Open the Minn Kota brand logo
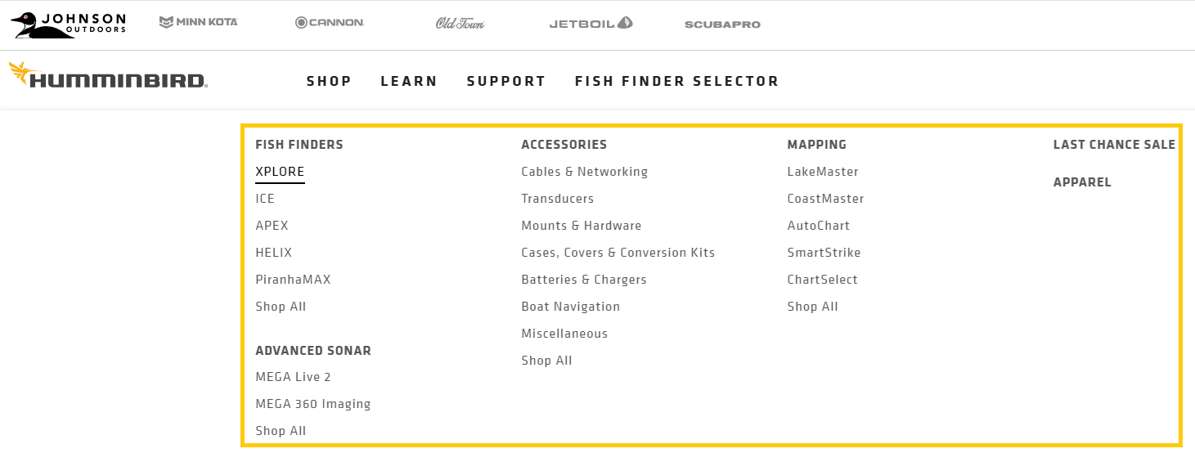This screenshot has width=1195, height=462. (198, 22)
